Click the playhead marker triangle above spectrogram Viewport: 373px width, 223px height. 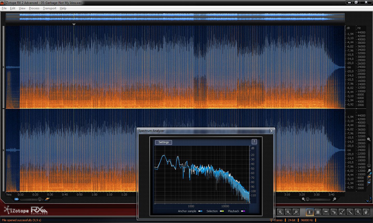[74, 24]
